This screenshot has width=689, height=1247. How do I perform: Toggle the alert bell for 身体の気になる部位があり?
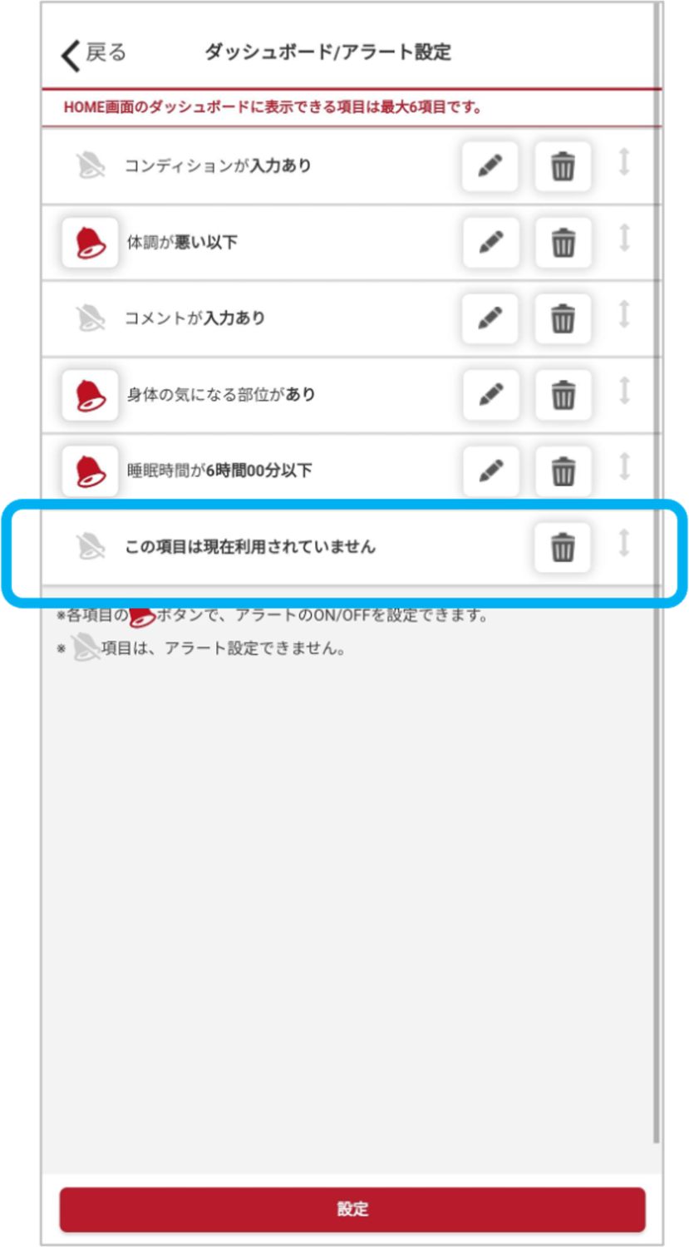(x=90, y=395)
